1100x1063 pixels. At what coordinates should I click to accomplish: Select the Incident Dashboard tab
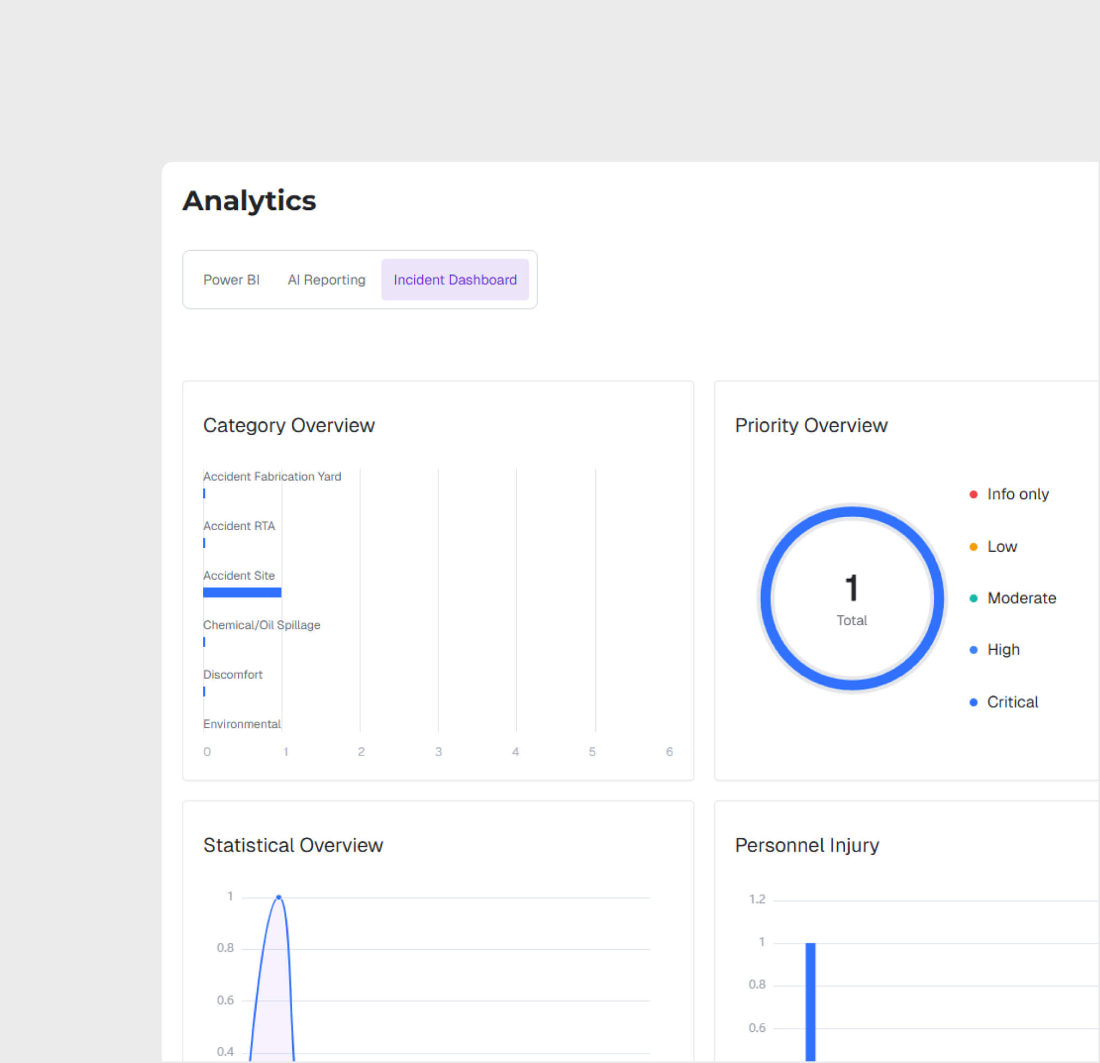pyautogui.click(x=455, y=279)
